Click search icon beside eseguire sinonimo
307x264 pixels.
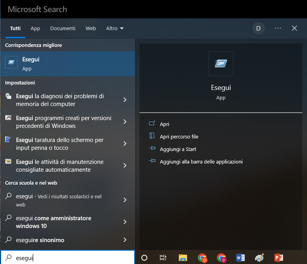(8, 240)
